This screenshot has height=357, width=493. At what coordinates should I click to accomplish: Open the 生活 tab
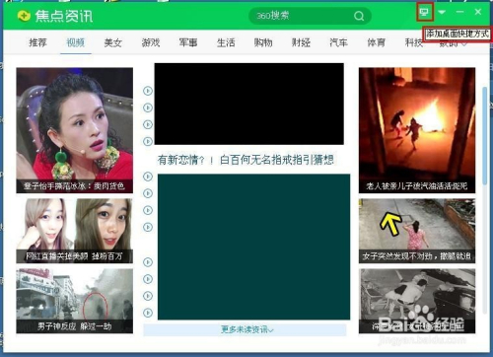(x=226, y=42)
